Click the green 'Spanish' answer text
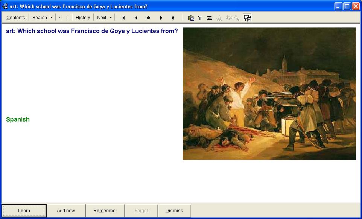This screenshot has width=362, height=219. click(x=18, y=119)
